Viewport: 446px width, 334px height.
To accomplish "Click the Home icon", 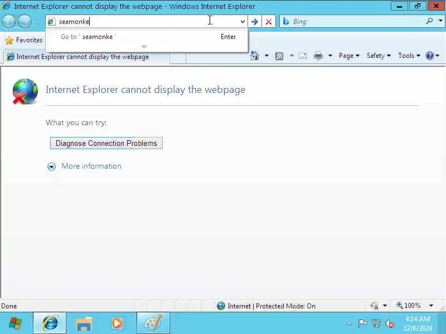I will [x=255, y=56].
